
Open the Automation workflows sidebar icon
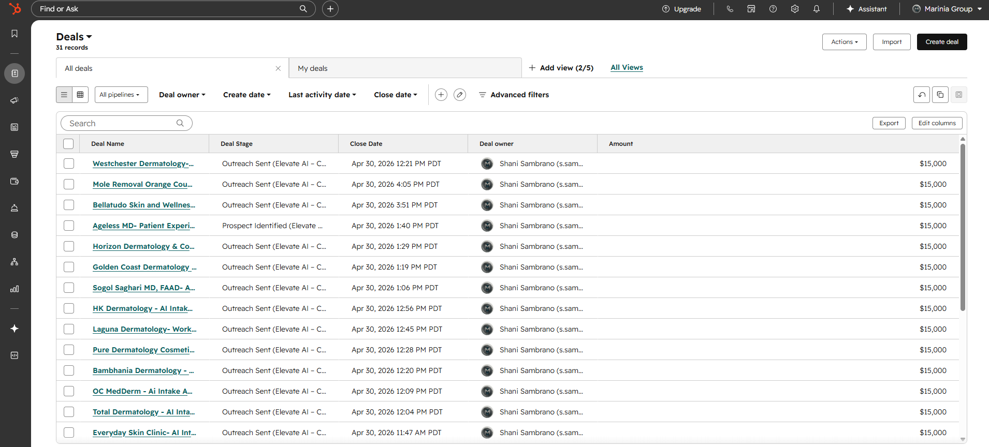14,262
